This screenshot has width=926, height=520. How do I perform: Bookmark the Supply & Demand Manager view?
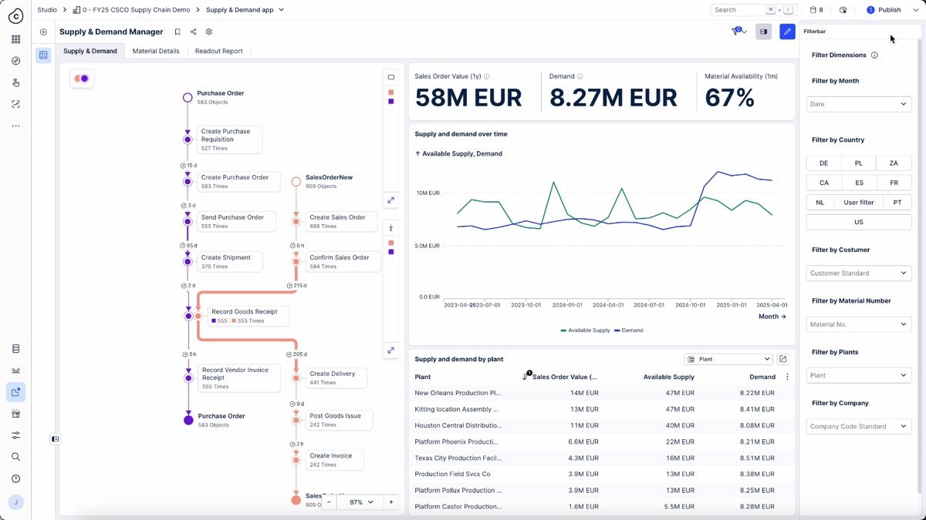coord(177,32)
